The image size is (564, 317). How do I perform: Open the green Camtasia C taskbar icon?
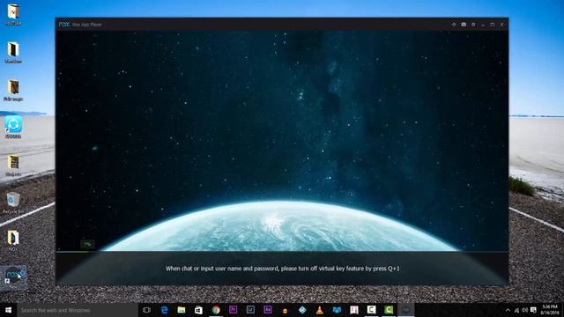[x=389, y=310]
